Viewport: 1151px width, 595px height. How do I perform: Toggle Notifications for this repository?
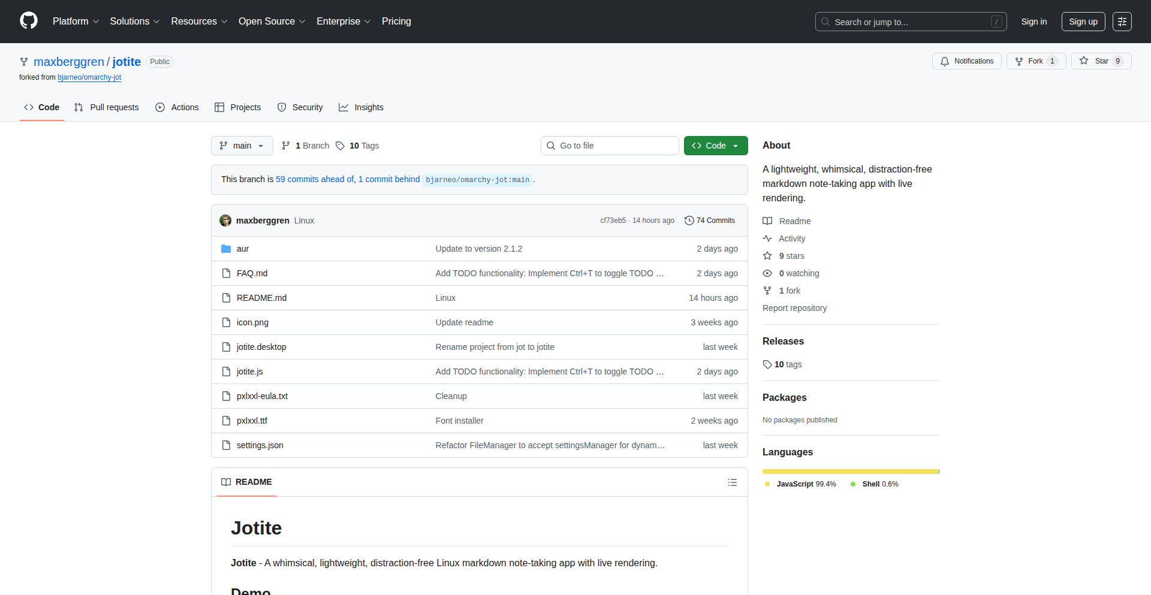(x=966, y=61)
